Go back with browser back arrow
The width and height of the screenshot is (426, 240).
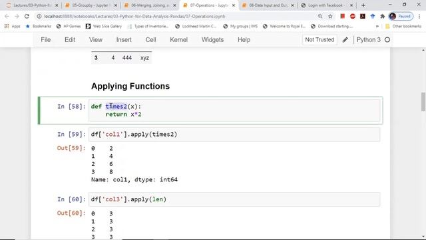(7, 16)
